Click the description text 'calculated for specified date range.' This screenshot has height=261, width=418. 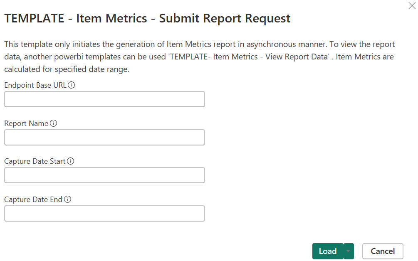point(67,69)
